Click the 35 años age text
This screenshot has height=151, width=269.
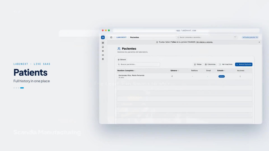tap(121, 78)
